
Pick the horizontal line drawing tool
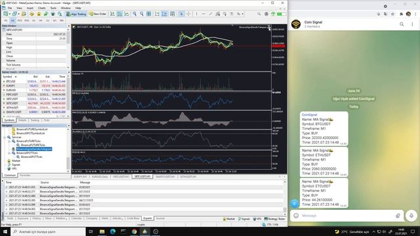click(203, 14)
